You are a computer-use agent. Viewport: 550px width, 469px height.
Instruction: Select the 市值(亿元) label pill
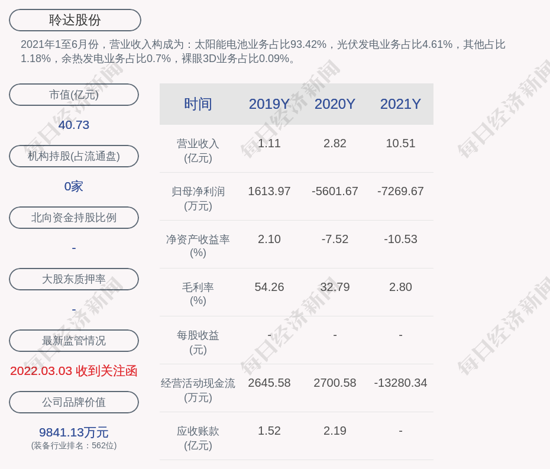point(74,95)
